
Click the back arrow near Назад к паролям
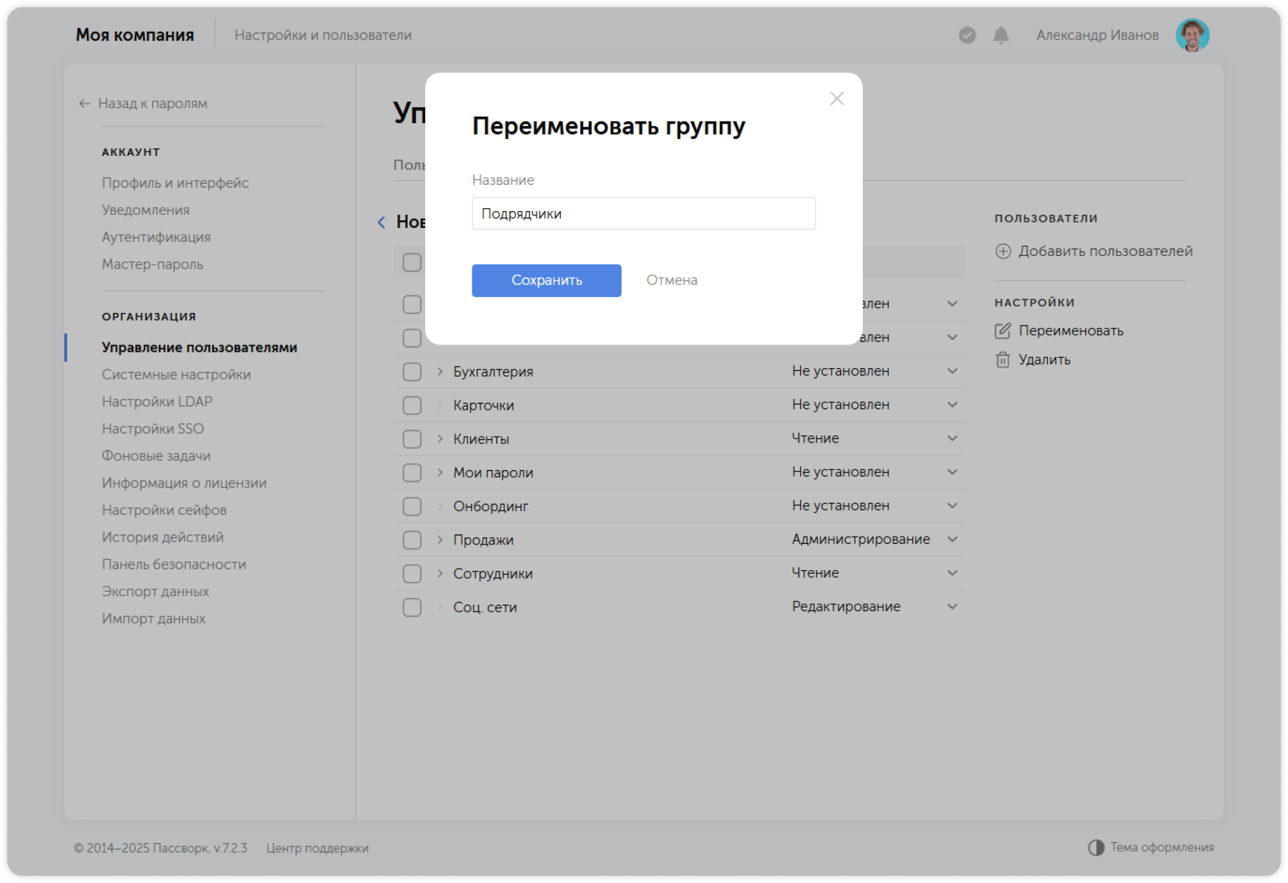[x=83, y=104]
